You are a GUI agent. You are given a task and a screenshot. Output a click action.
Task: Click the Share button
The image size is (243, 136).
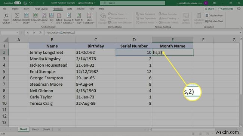209,9
